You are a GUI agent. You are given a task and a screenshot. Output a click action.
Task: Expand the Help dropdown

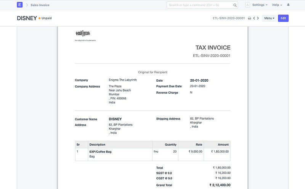tap(277, 5)
